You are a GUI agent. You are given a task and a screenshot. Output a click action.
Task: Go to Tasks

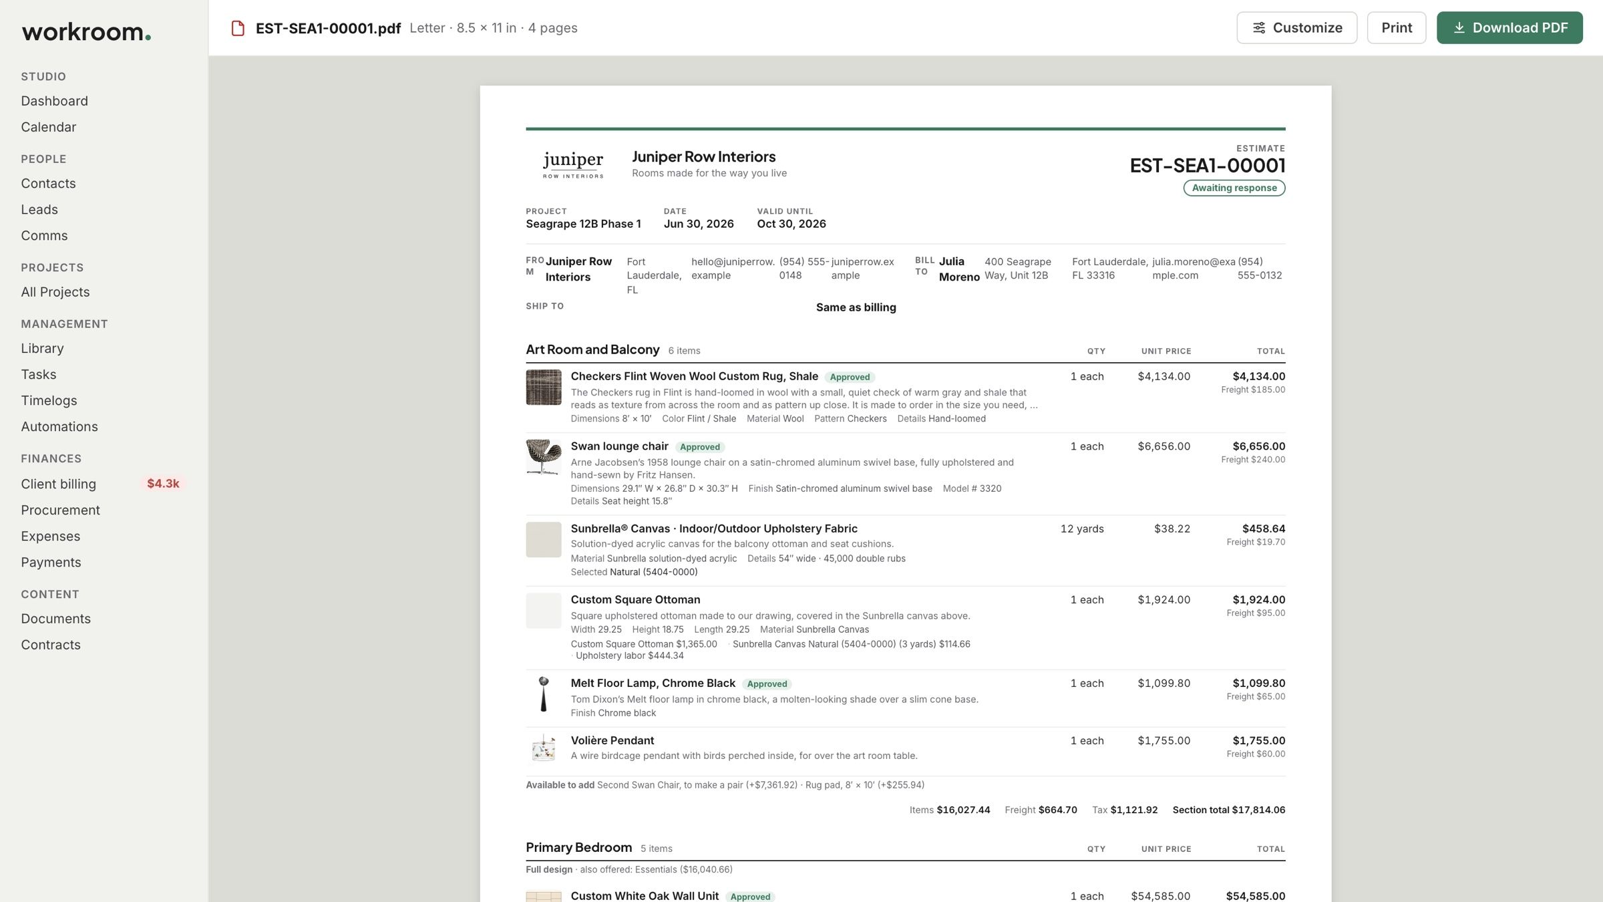pyautogui.click(x=38, y=374)
